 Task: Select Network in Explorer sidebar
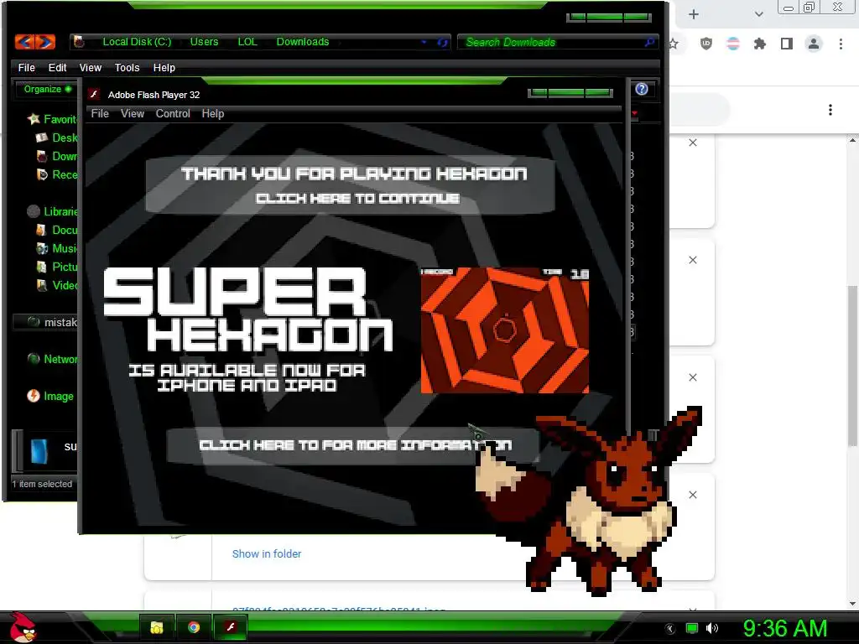click(x=53, y=359)
